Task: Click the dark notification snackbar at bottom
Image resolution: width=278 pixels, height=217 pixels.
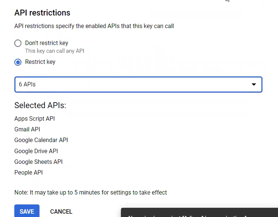Action: coord(199,212)
